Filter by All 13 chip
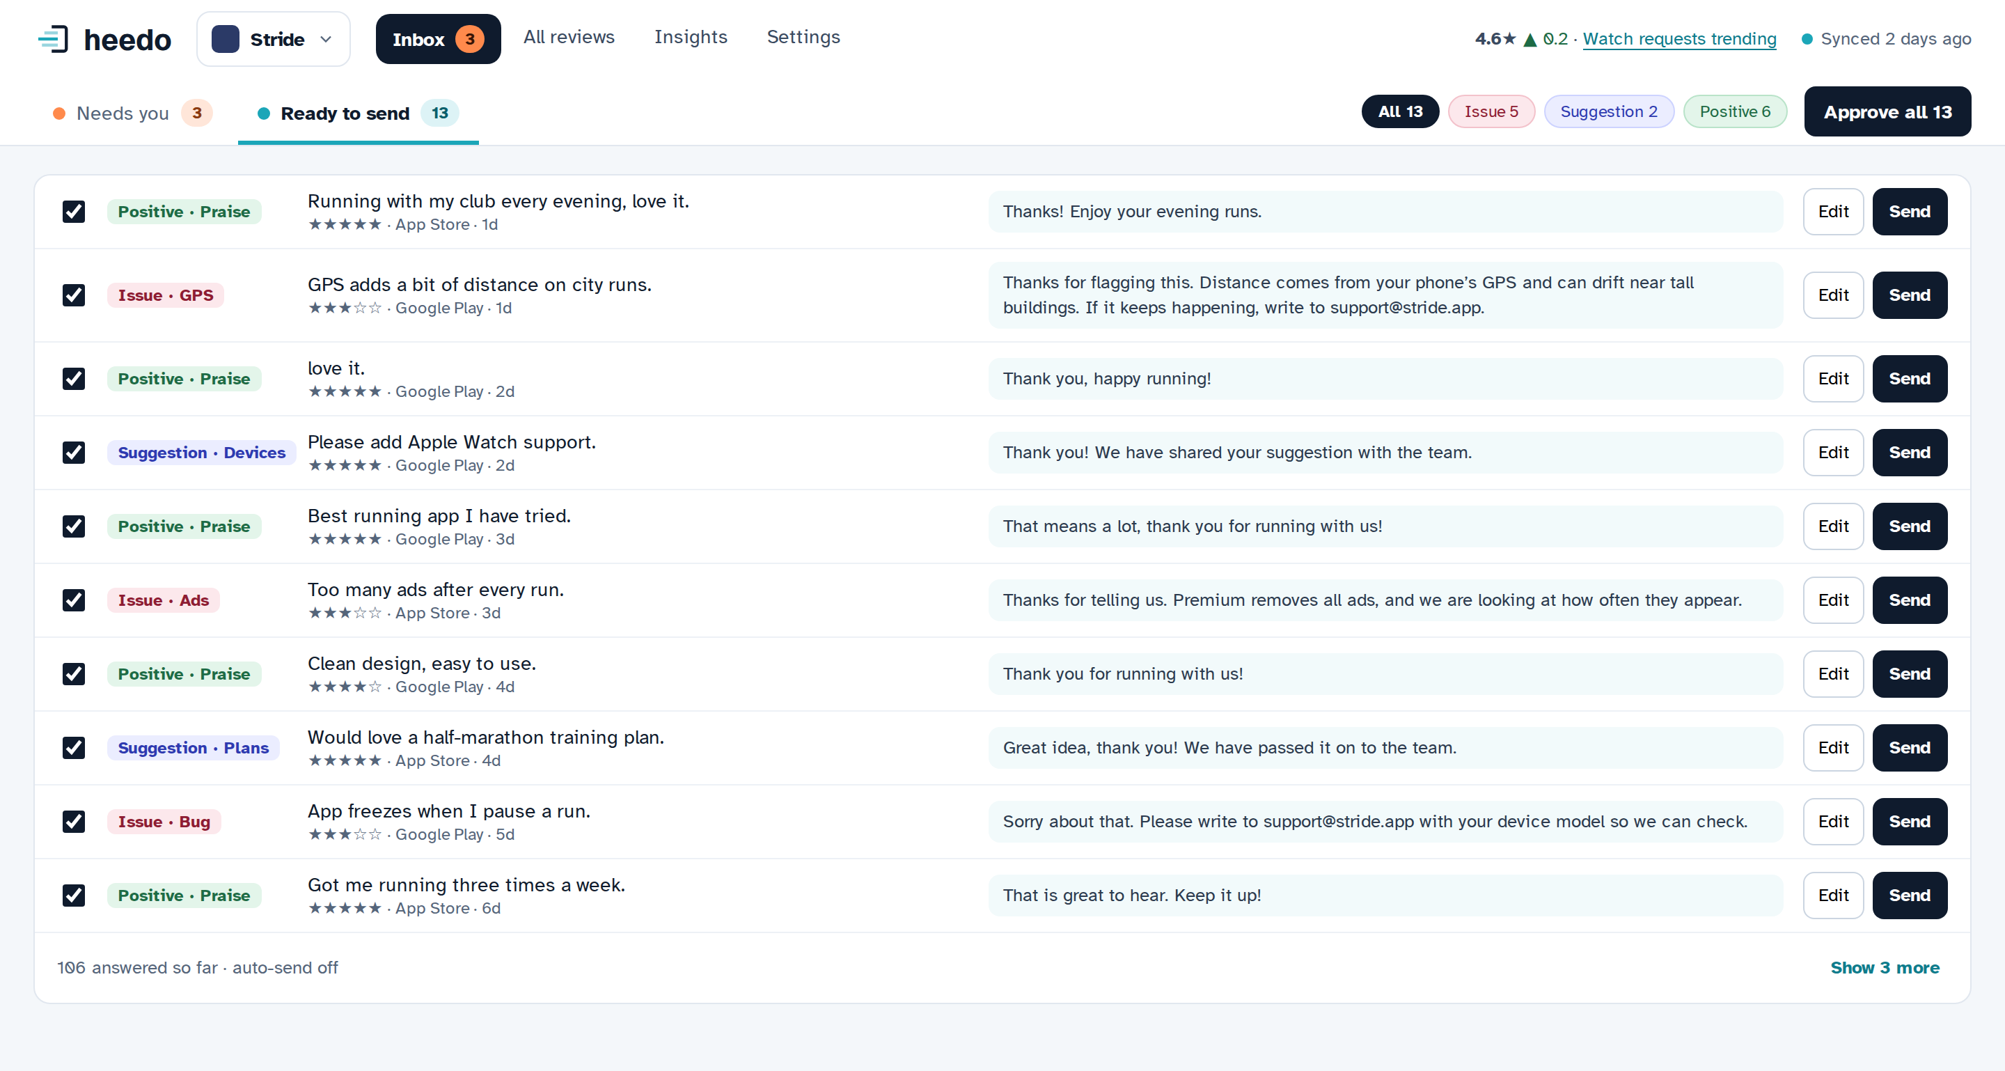The width and height of the screenshot is (2005, 1071). (x=1399, y=111)
